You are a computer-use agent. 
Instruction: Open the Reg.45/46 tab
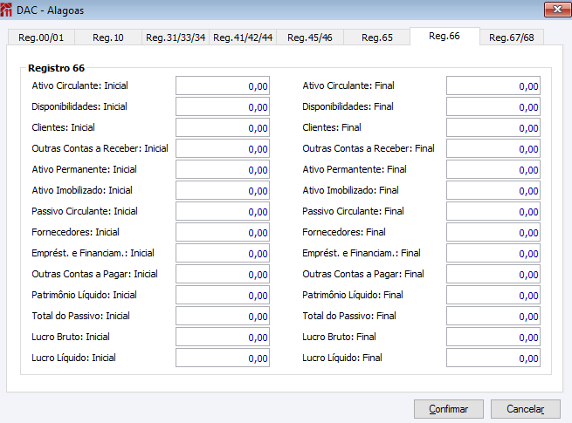point(310,38)
